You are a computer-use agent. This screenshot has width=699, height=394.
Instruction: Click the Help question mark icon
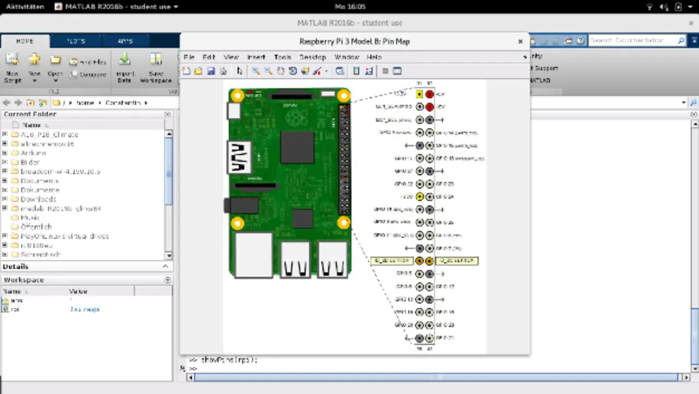pyautogui.click(x=580, y=40)
